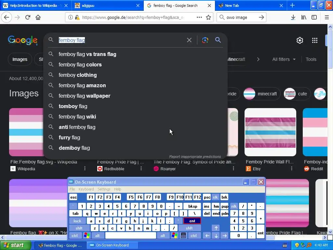Click horizontal scrollbar right arrow
This screenshot has width=333, height=250.
point(325,237)
